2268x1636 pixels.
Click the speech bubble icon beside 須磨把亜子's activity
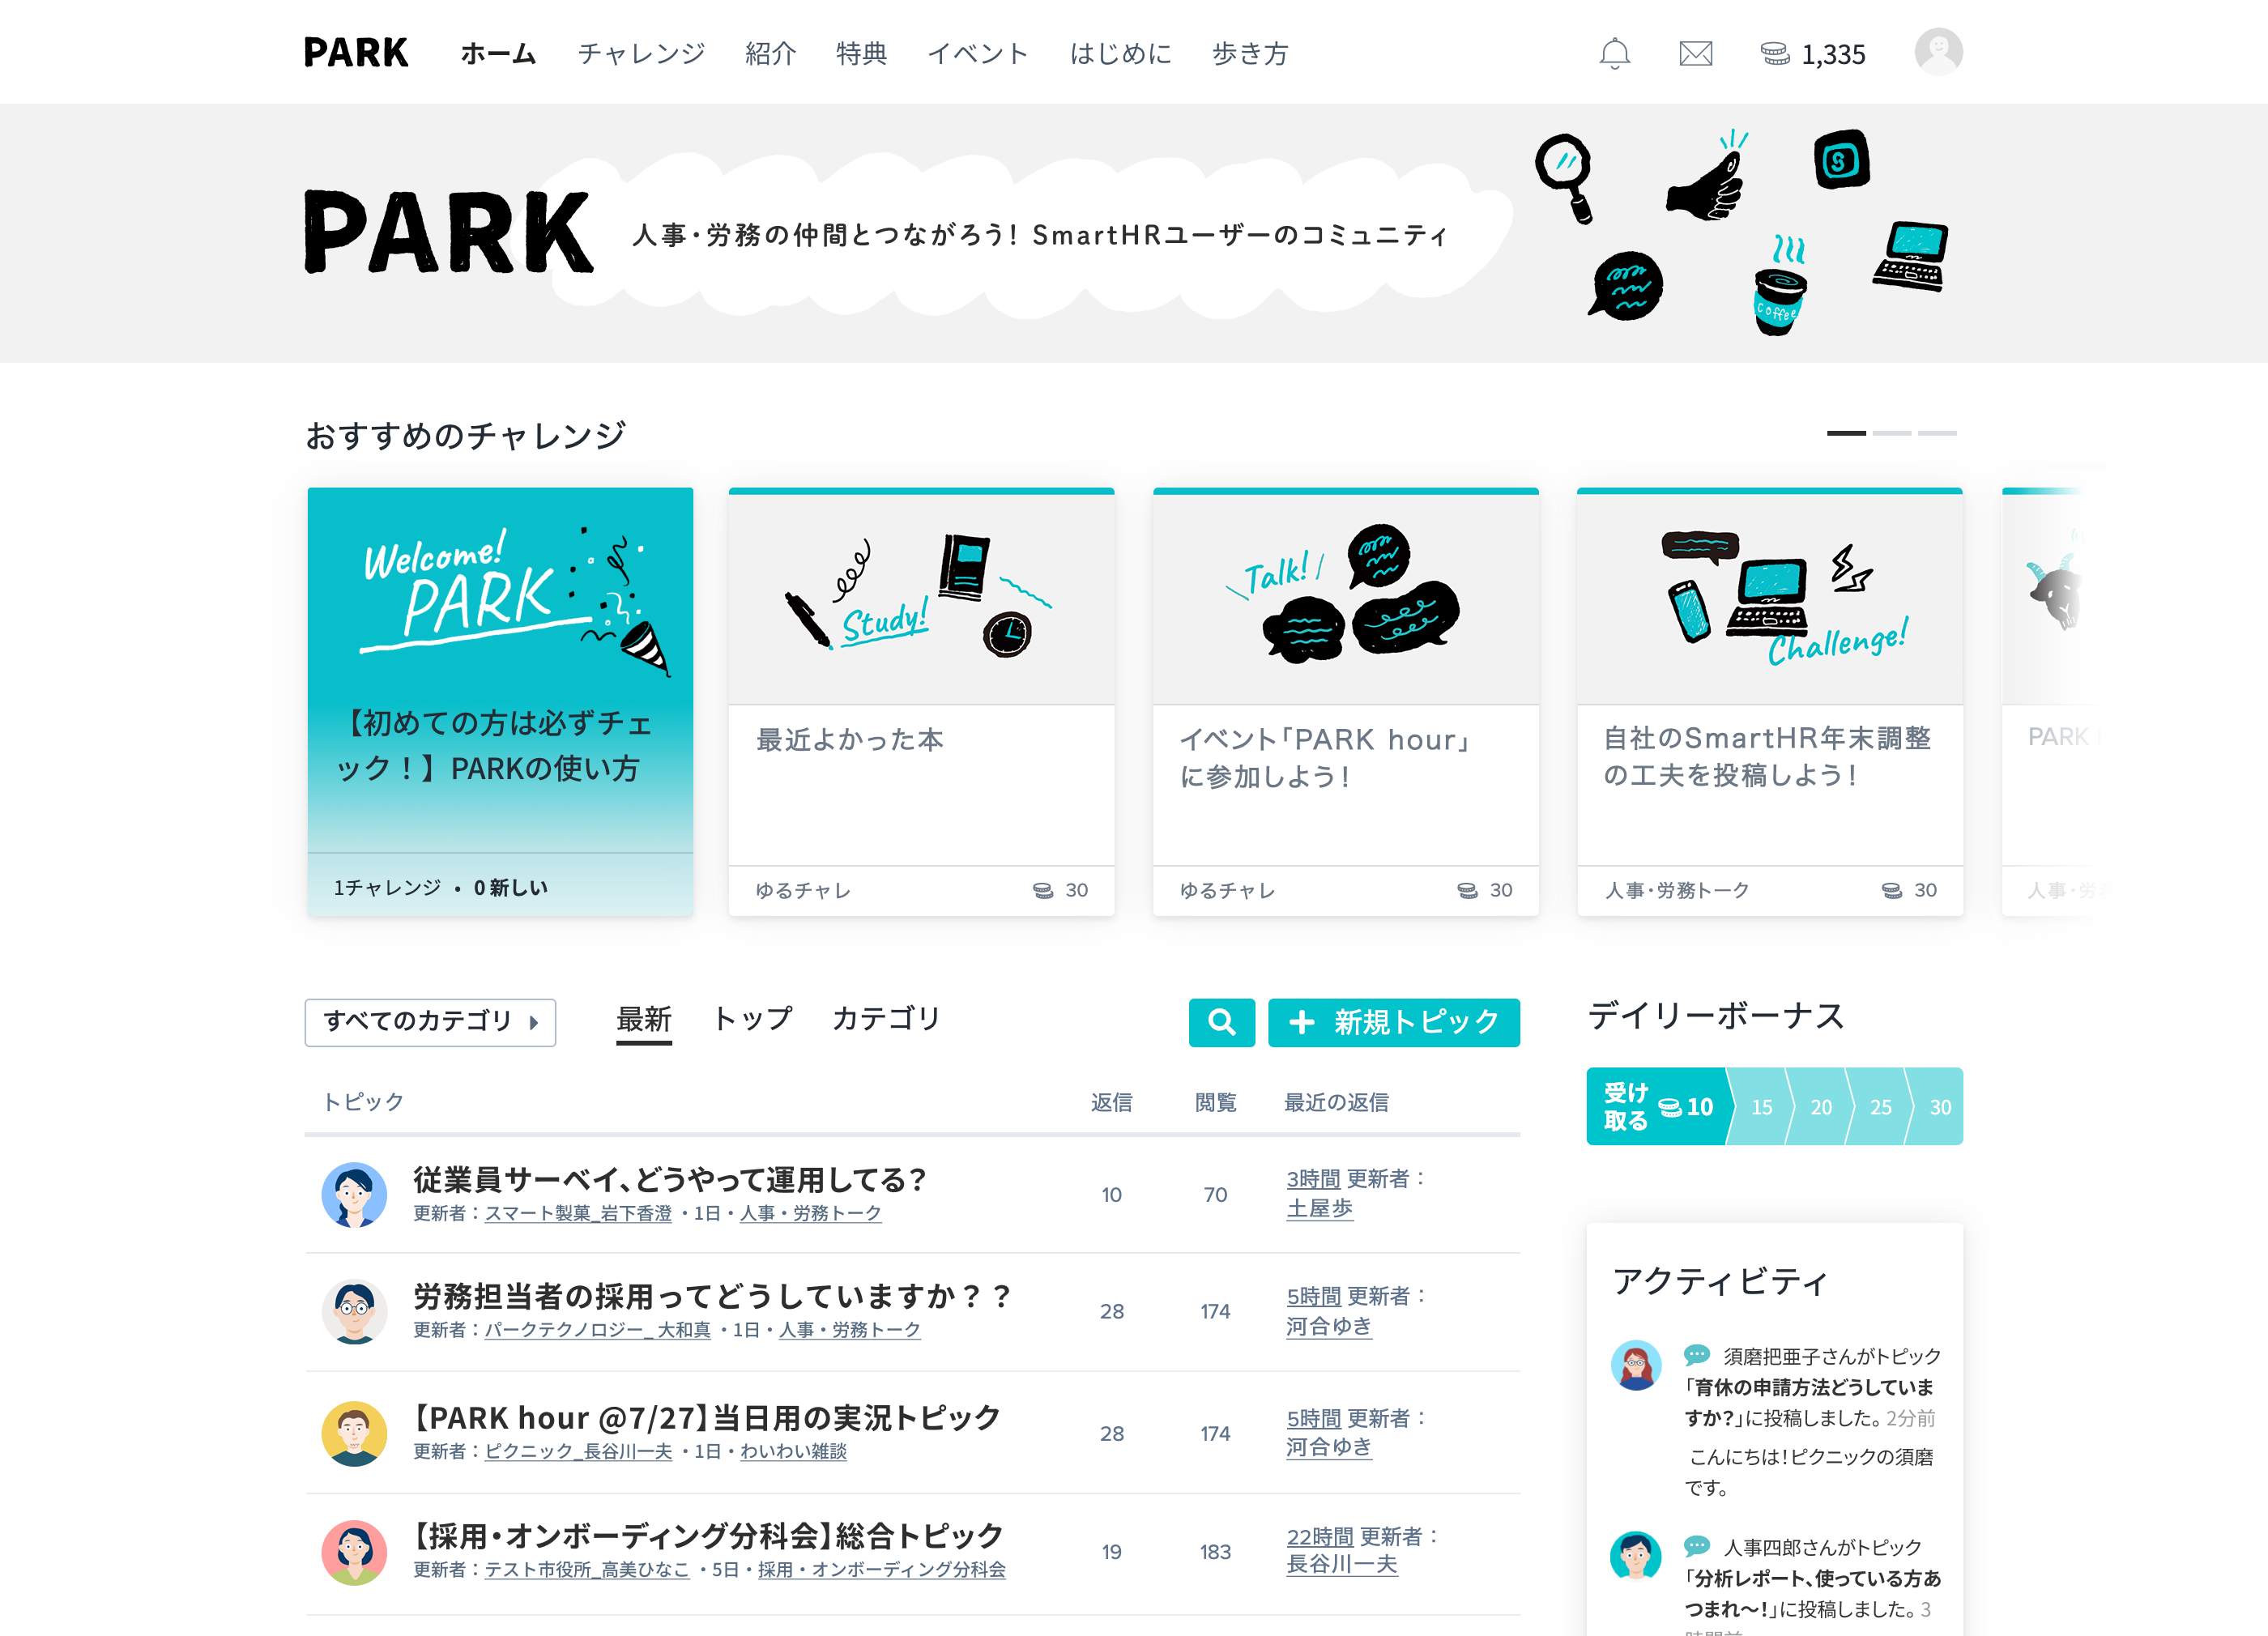pyautogui.click(x=1699, y=1356)
